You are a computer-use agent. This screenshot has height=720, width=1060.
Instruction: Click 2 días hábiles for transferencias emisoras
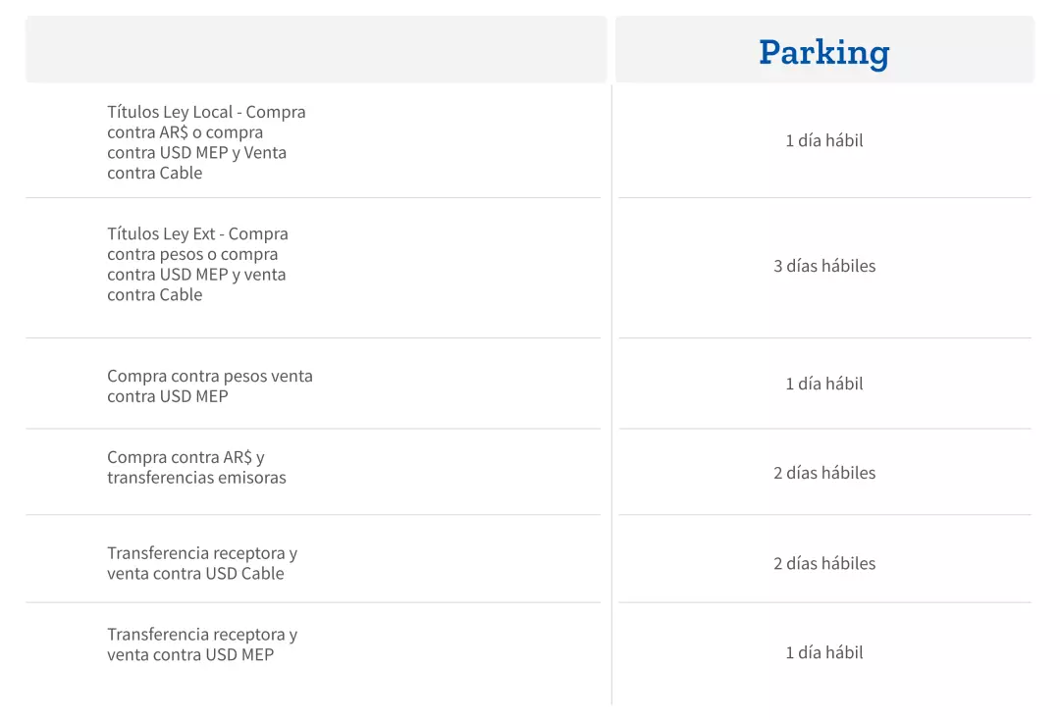coord(824,473)
